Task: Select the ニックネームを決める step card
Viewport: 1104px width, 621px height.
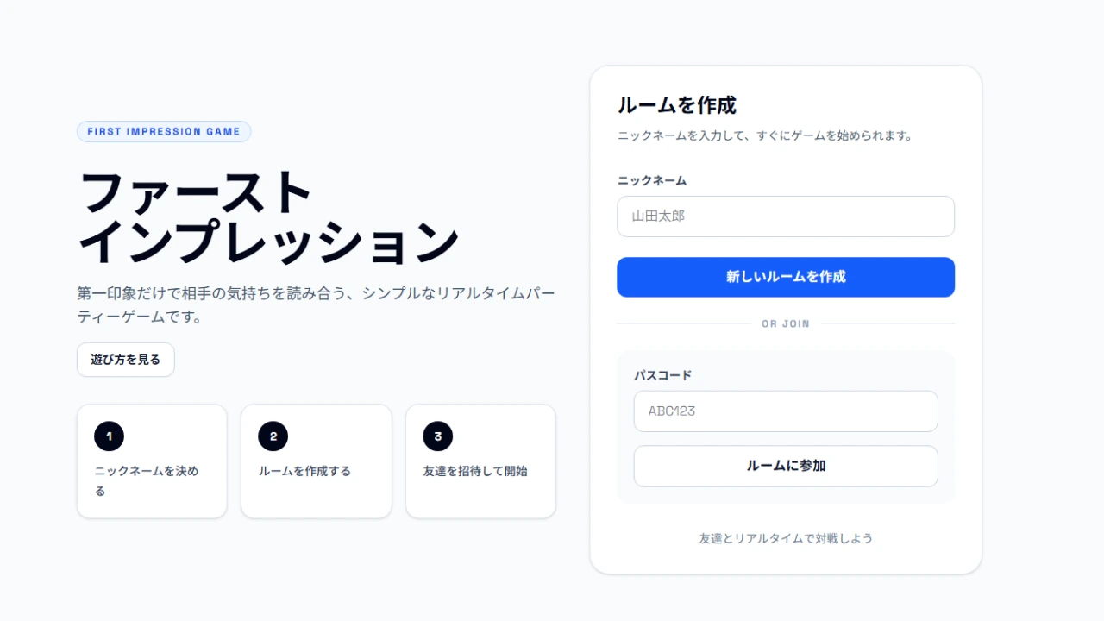Action: [x=152, y=461]
